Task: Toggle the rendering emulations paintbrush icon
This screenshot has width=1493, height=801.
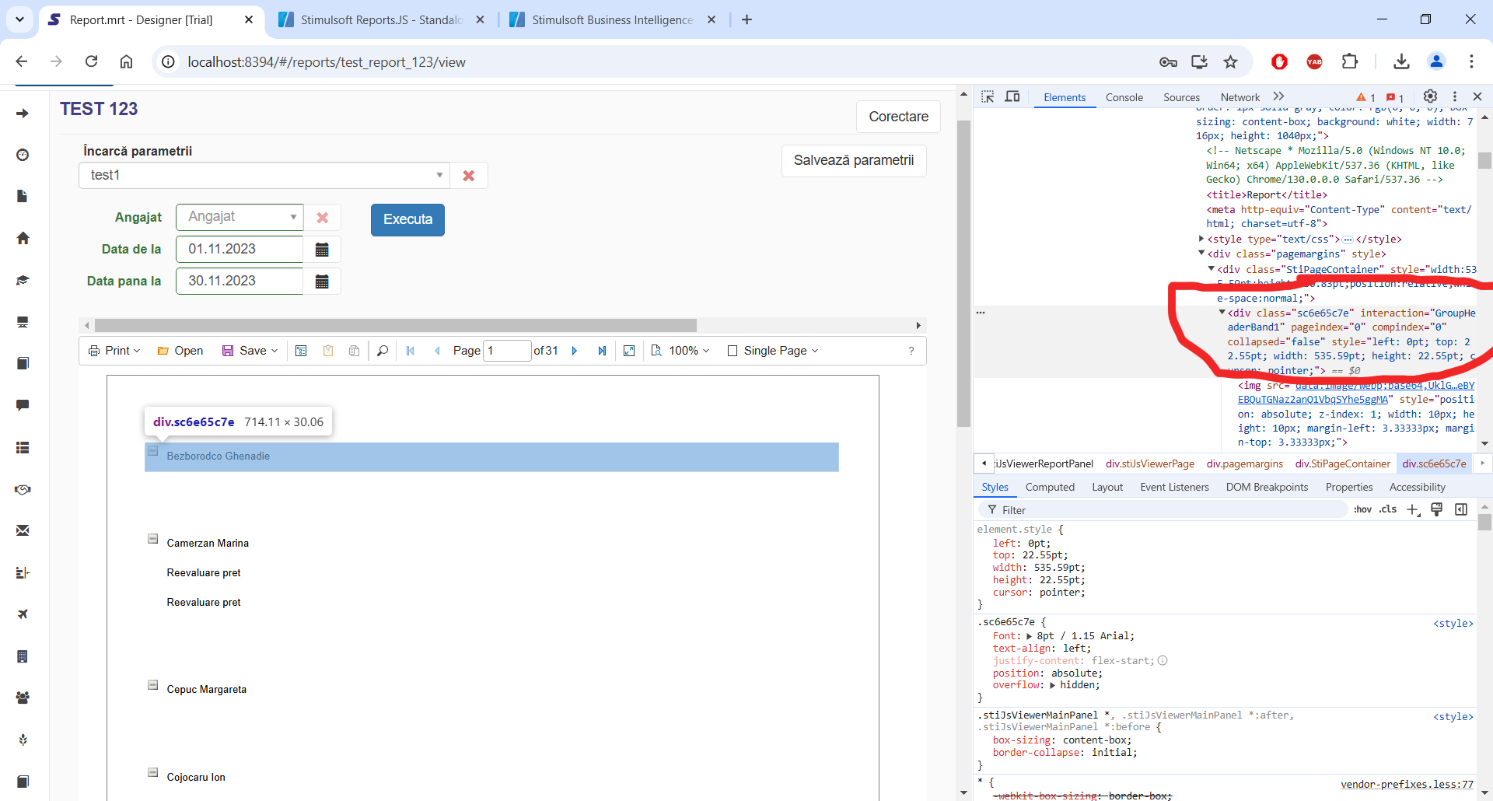Action: point(1437,509)
